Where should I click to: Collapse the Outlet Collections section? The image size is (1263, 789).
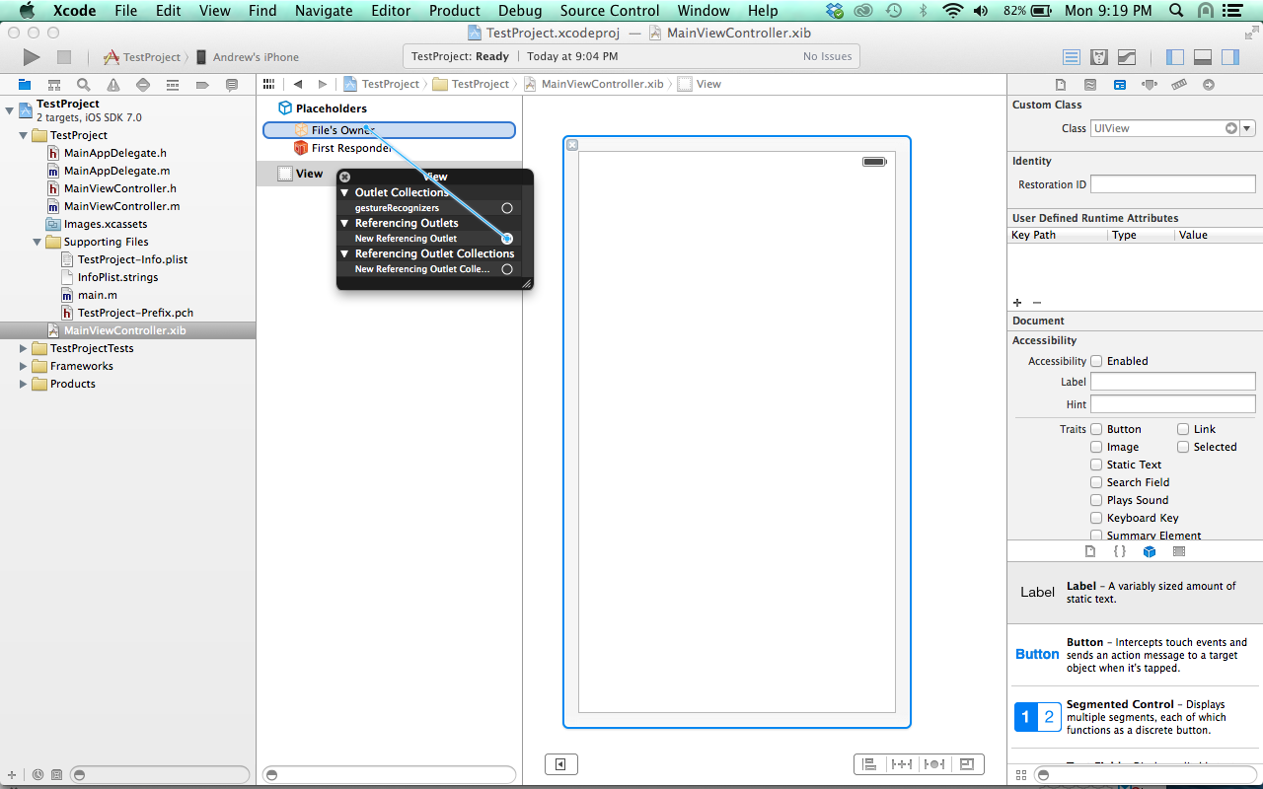coord(345,192)
